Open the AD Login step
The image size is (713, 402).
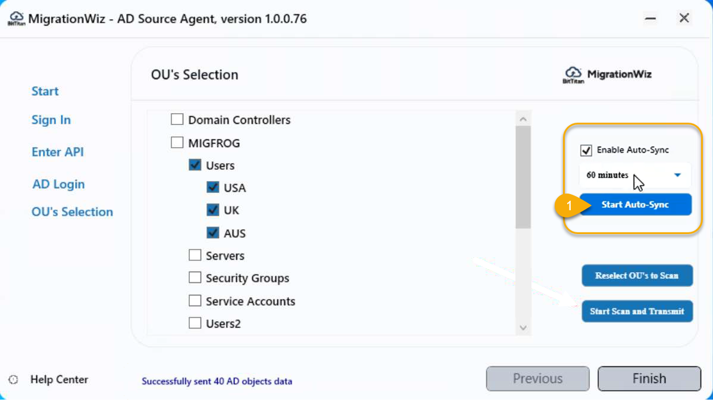click(58, 185)
